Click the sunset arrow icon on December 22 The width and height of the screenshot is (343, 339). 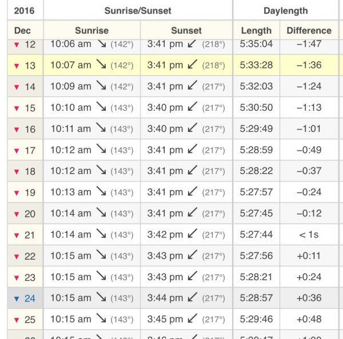point(193,255)
